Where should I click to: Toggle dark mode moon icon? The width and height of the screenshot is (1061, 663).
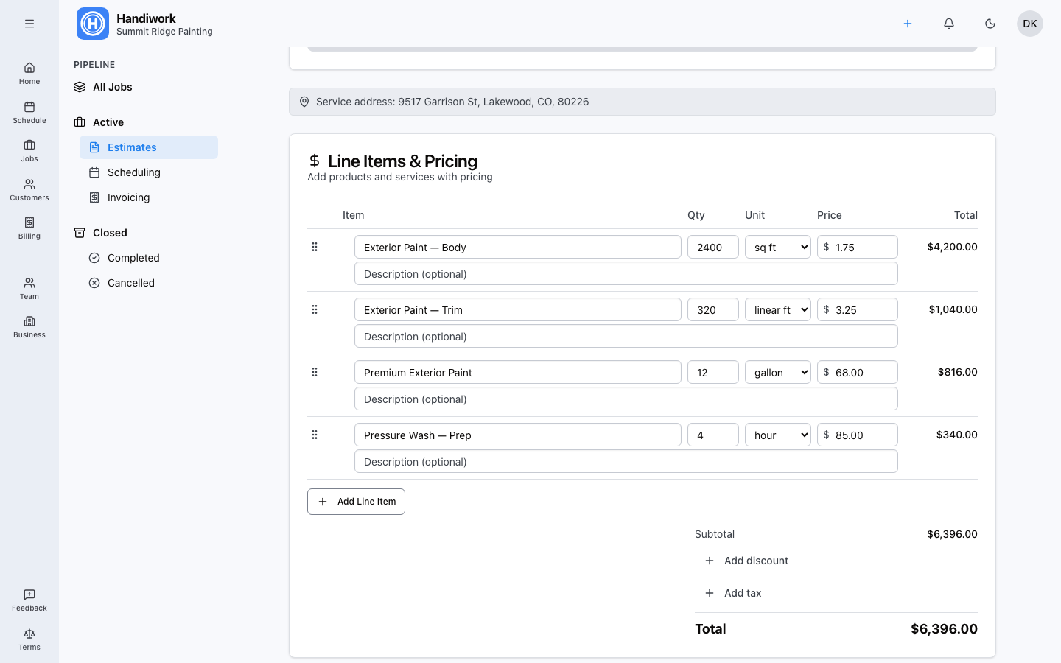990,24
